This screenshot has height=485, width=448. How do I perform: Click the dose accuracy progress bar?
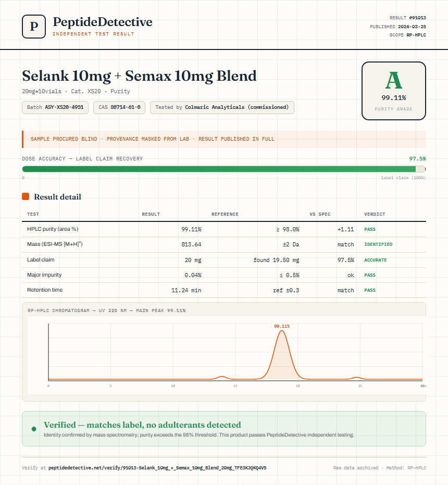(x=223, y=169)
